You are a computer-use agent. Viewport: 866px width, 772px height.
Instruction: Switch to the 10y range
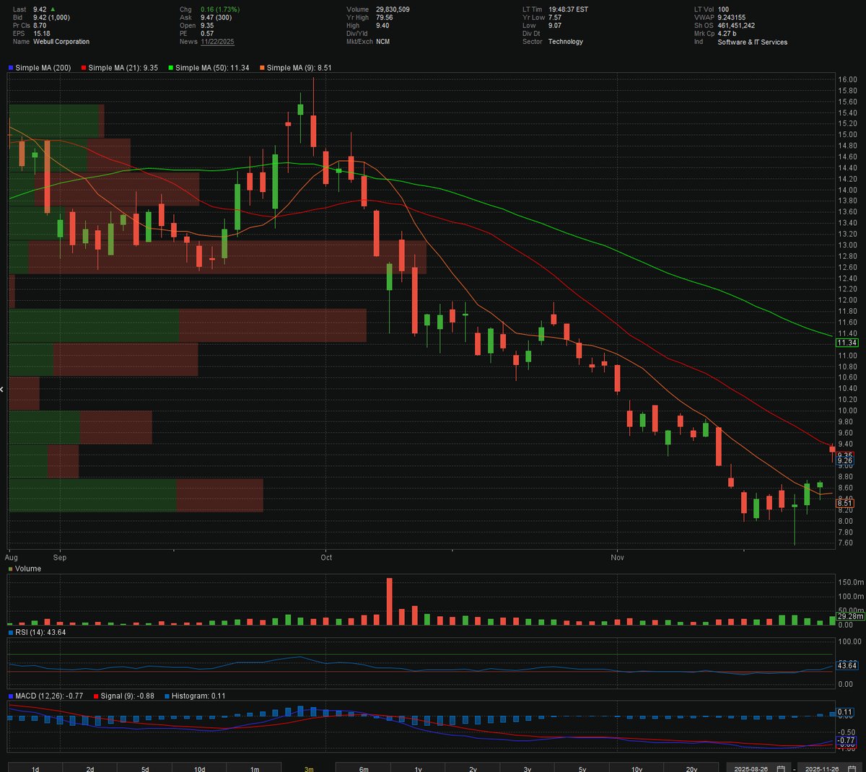coord(637,768)
